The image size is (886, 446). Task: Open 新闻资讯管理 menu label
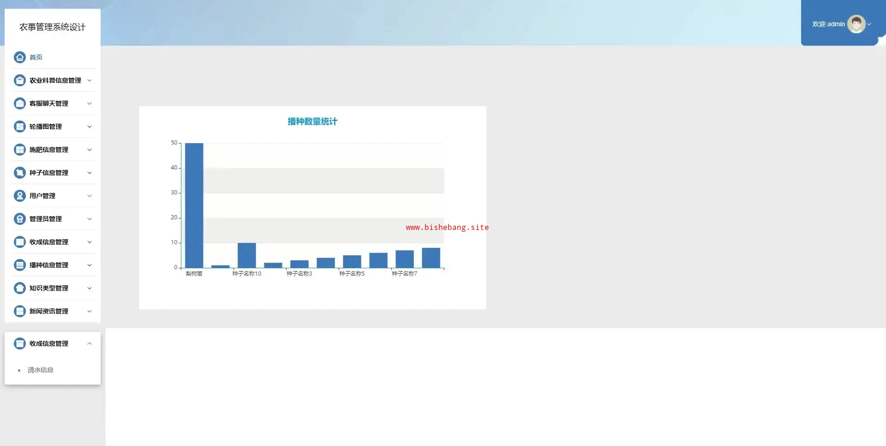pyautogui.click(x=49, y=311)
